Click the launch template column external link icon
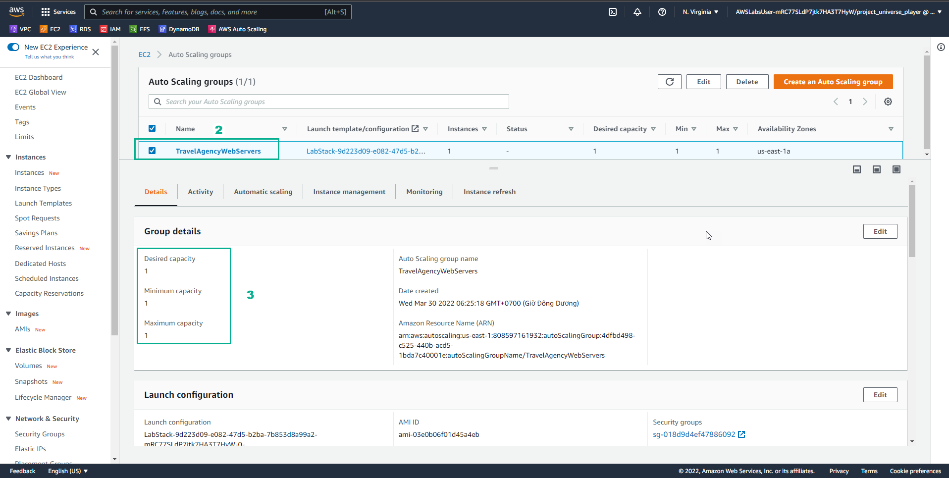 pyautogui.click(x=415, y=129)
